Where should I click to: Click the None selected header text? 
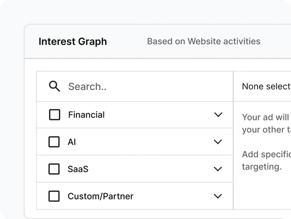267,87
